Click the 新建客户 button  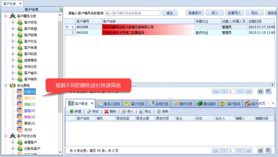point(195,13)
